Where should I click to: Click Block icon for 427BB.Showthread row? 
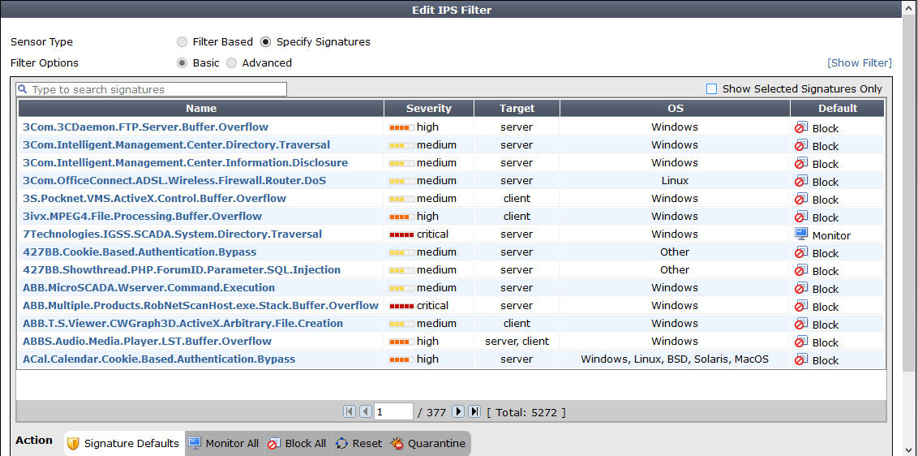801,269
